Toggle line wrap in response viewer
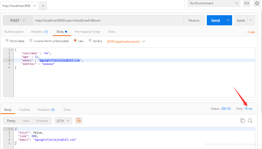This screenshot has height=149, width=262. [x=78, y=121]
